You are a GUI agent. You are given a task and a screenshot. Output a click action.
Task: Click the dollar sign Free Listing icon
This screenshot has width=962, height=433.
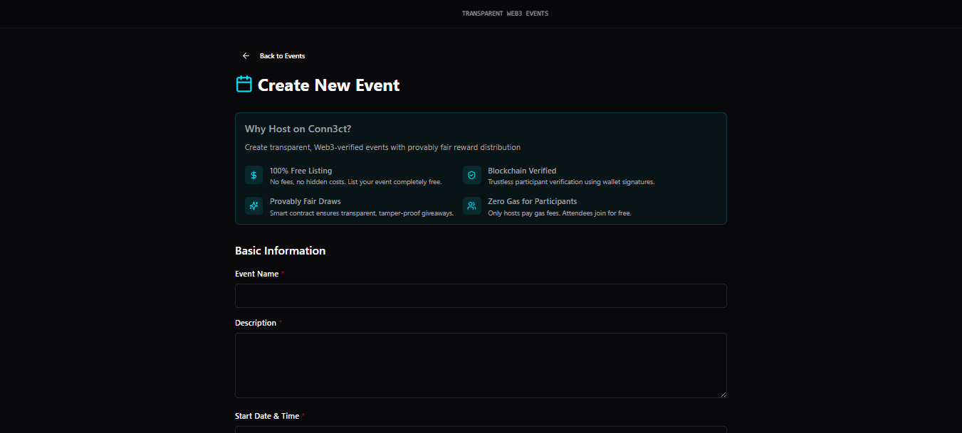pyautogui.click(x=253, y=175)
